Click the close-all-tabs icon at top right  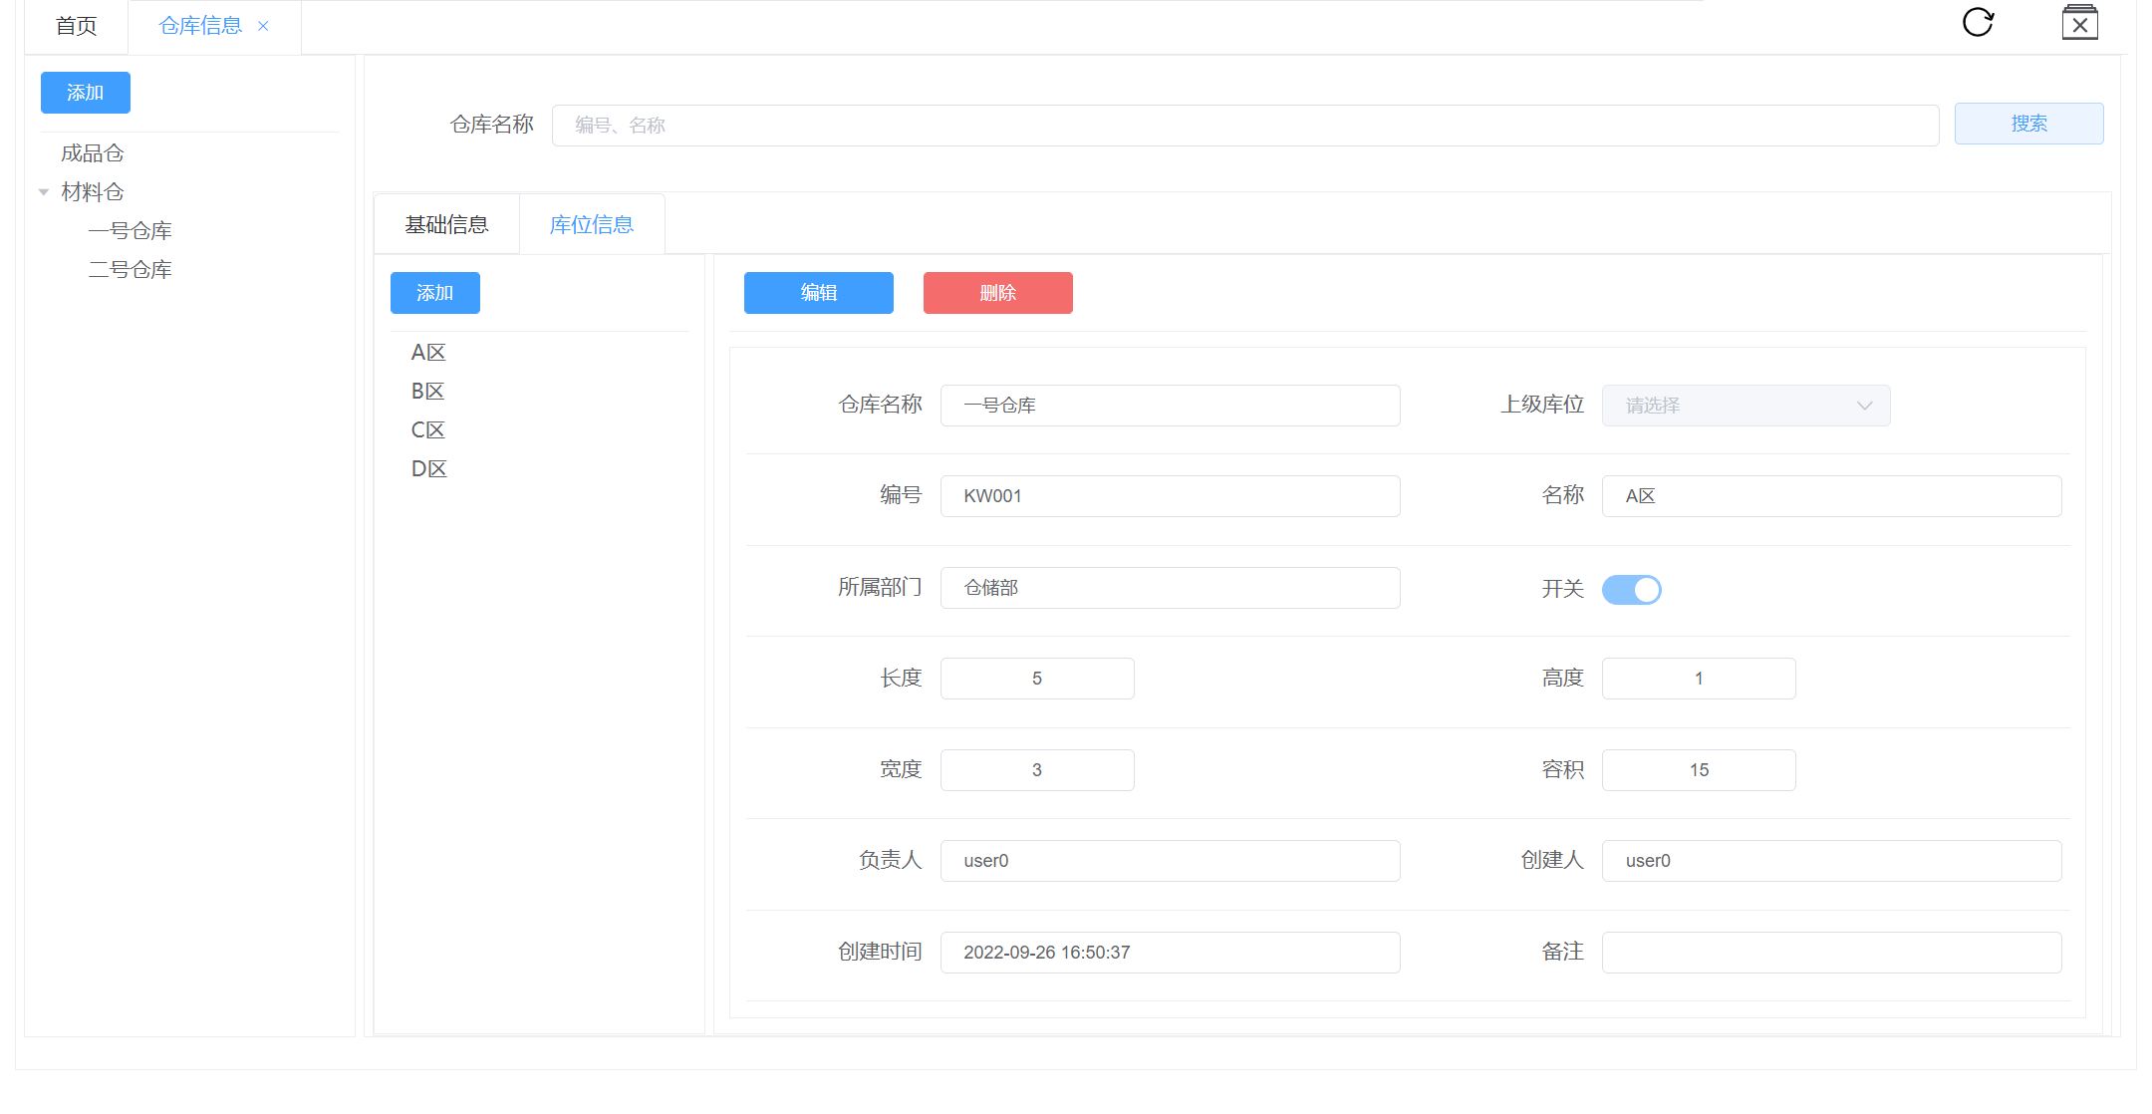tap(2079, 23)
